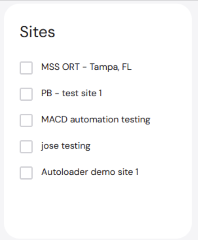This screenshot has height=240, width=198.
Task: Click the Sites panel heading
Action: point(37,32)
